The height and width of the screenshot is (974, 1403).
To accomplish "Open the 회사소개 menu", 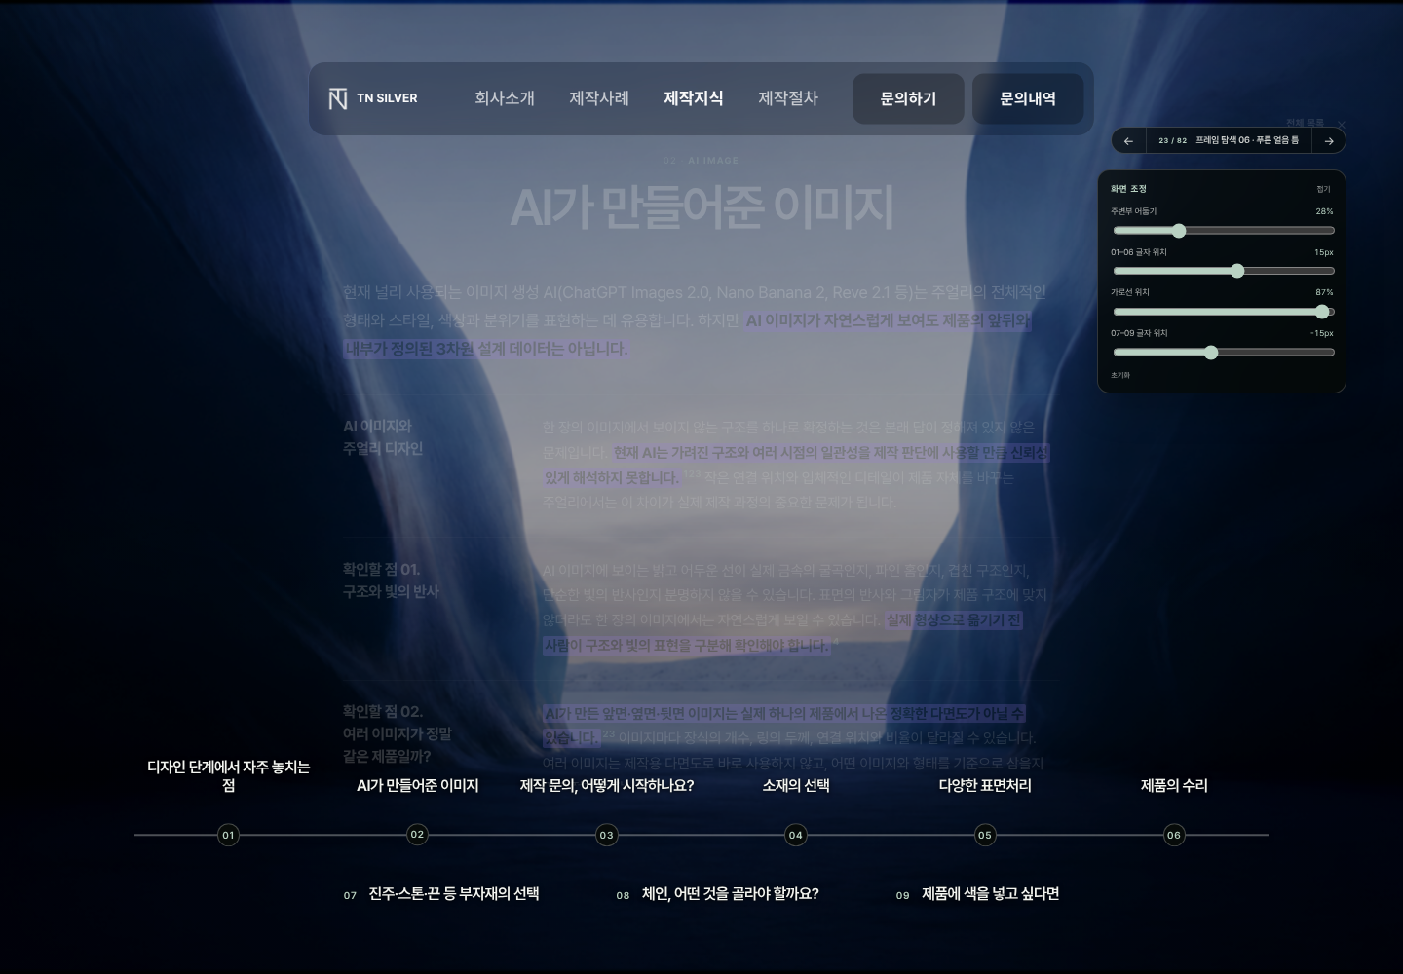I will point(505,98).
